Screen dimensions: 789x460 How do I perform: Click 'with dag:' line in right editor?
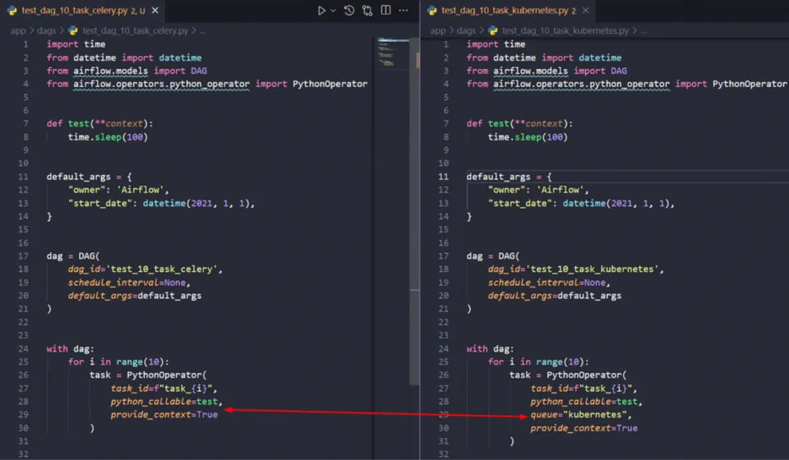[490, 349]
